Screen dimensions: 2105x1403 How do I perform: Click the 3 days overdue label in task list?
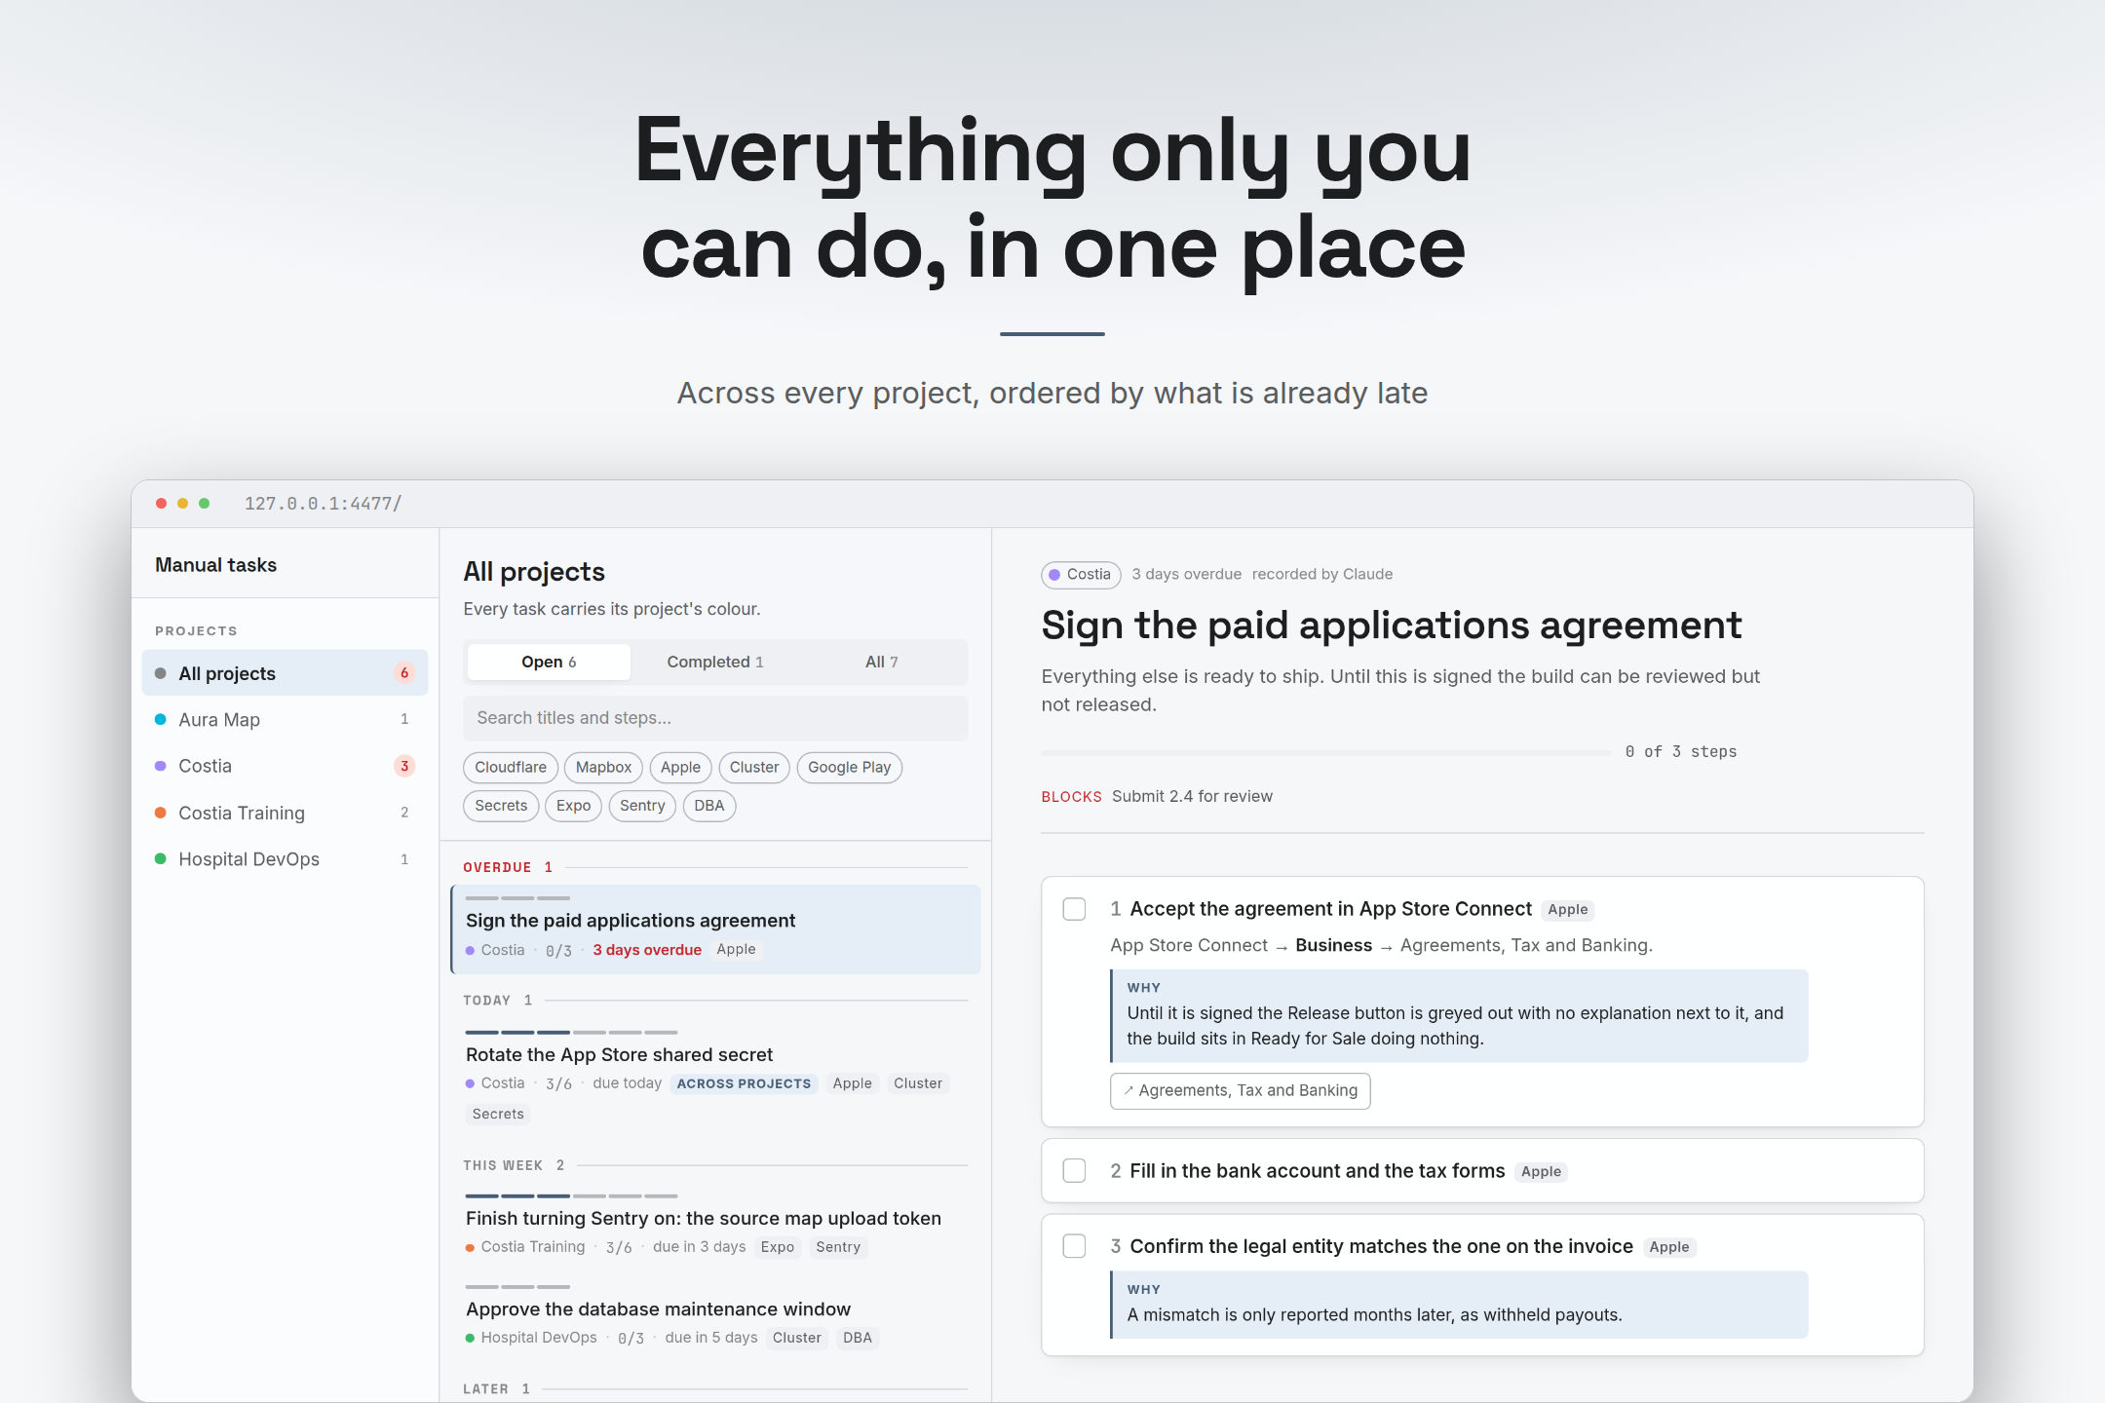tap(647, 950)
